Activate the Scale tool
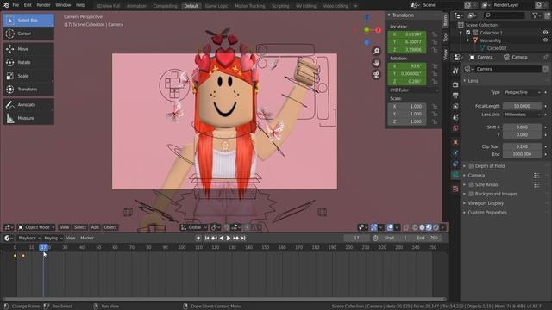552x310 pixels. coord(28,76)
